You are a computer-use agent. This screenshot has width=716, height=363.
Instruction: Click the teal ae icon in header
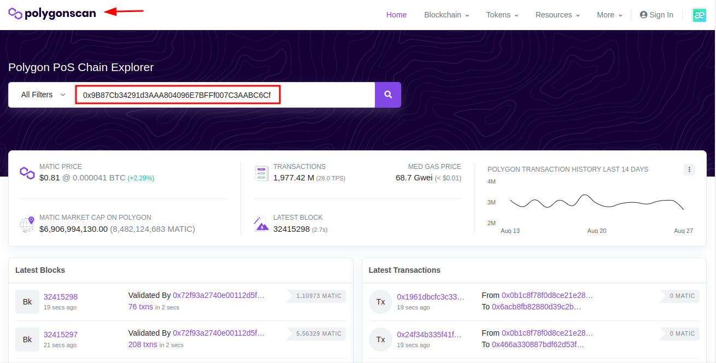[699, 15]
